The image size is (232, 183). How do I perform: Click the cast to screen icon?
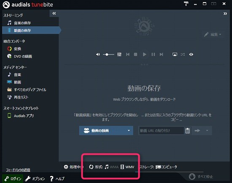point(175,54)
